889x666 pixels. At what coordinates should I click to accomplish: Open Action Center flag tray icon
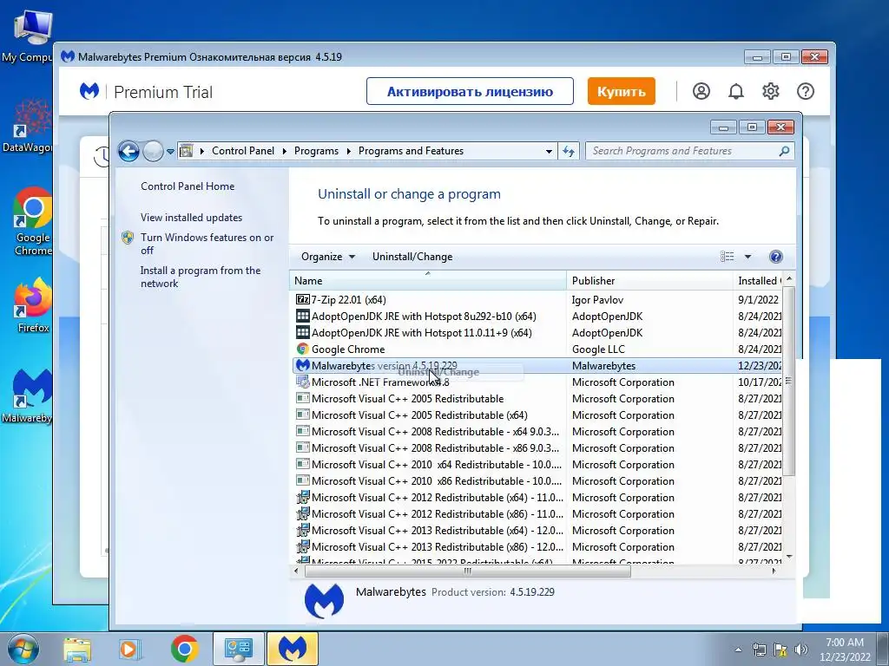point(780,650)
